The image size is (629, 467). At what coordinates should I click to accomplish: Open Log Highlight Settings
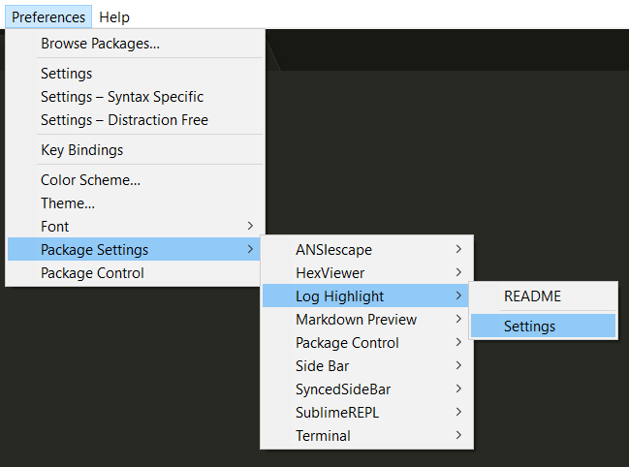[543, 326]
